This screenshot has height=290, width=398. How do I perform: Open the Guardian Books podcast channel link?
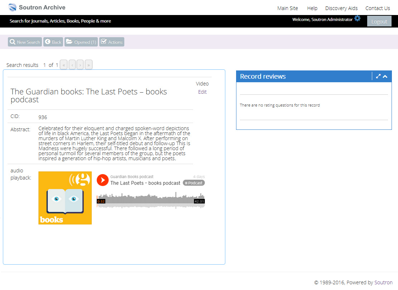[x=132, y=177]
